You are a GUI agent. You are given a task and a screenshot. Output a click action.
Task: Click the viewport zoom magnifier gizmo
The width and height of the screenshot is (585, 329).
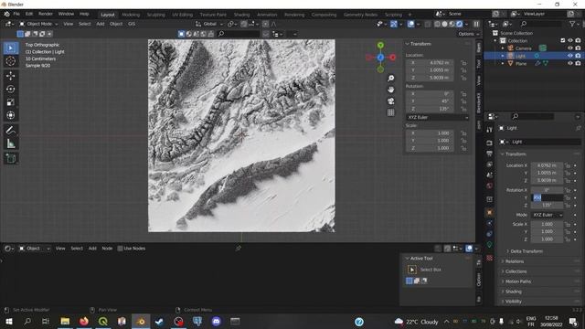[390, 78]
